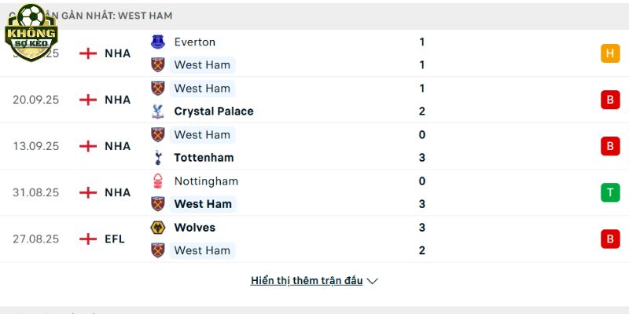The width and height of the screenshot is (629, 314).
Task: Click the red B badge for Crystal Palace match
Action: (610, 100)
